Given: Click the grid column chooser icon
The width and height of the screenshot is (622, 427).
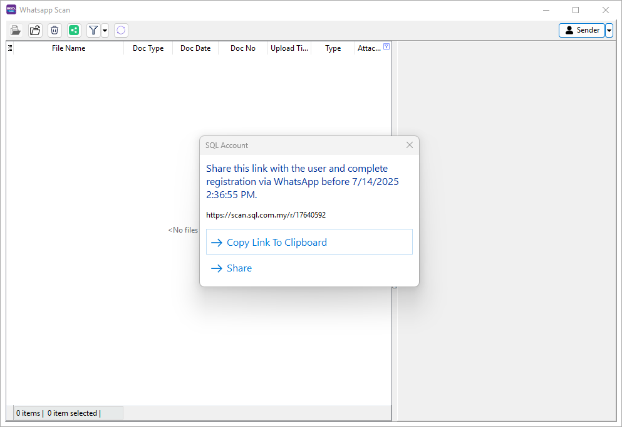Looking at the screenshot, I should [10, 48].
